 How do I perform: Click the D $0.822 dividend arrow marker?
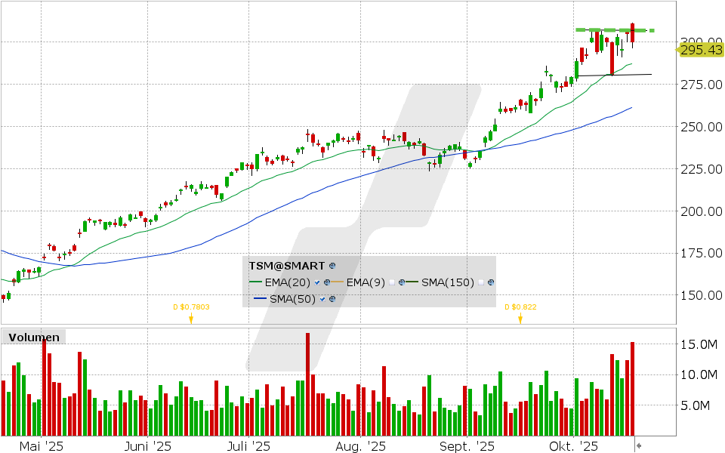(520, 319)
